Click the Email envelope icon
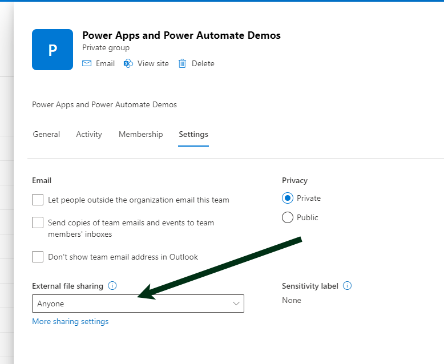The height and width of the screenshot is (364, 444). [87, 63]
